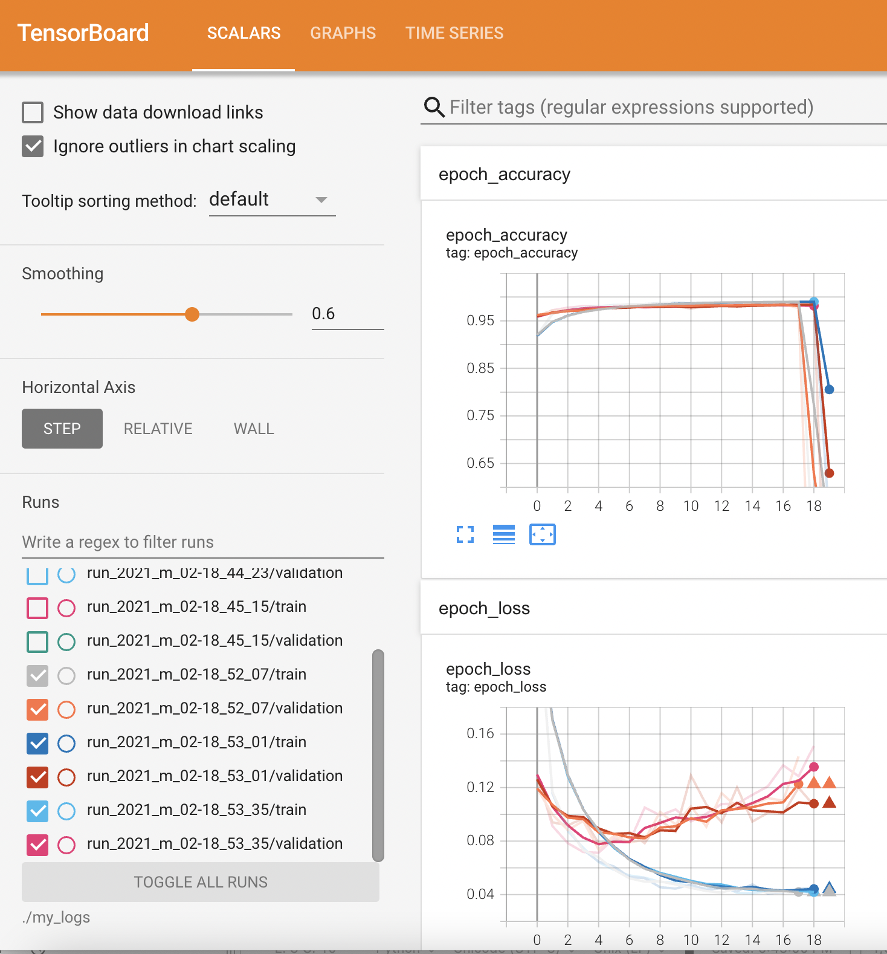The image size is (887, 954).
Task: Select only run 45_15/train circle icon
Action: (x=66, y=607)
